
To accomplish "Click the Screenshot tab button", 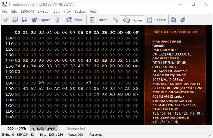I will pyautogui.click(x=76, y=128).
